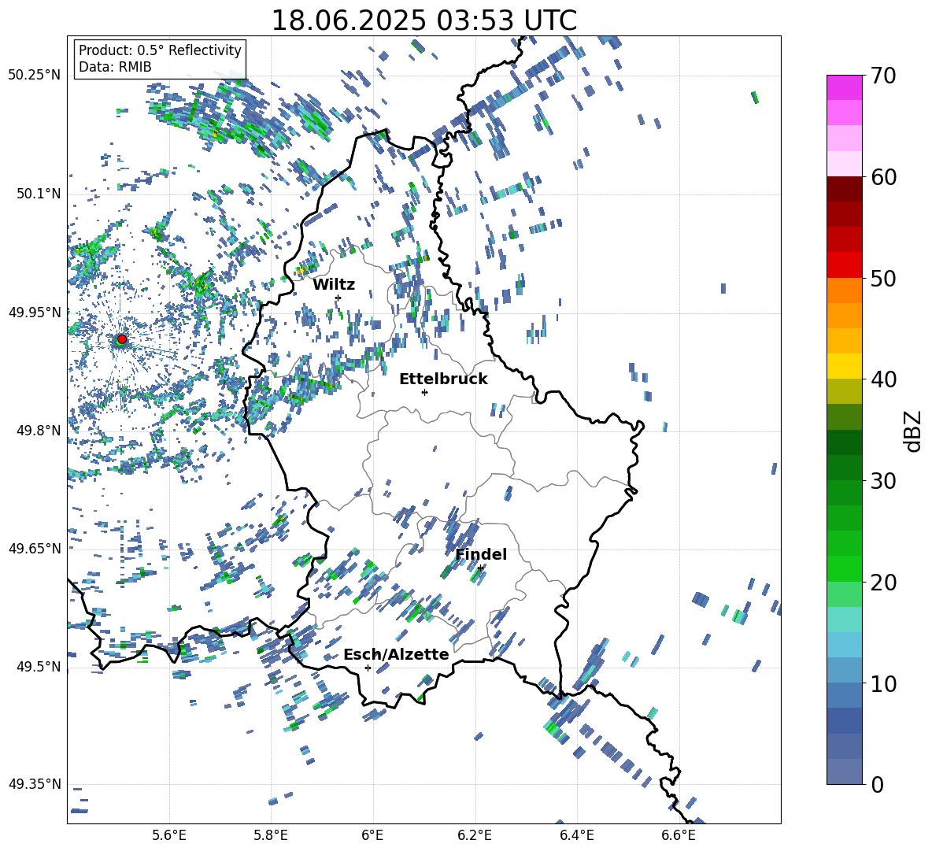Image resolution: width=932 pixels, height=851 pixels.
Task: Click the 49.35°N latitude label
Action: coord(35,784)
